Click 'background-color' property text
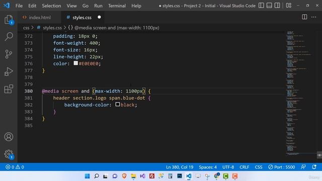The image size is (322, 181). pyautogui.click(x=87, y=105)
